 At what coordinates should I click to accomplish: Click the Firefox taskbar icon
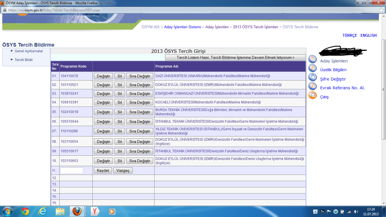pos(77,211)
